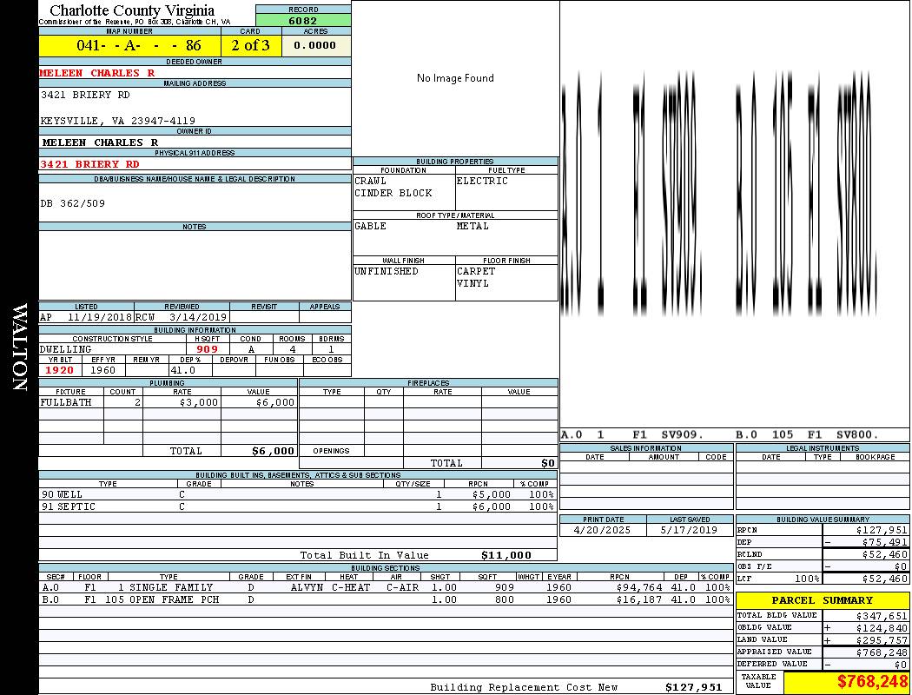Click the legal description DB 362/509

point(73,203)
